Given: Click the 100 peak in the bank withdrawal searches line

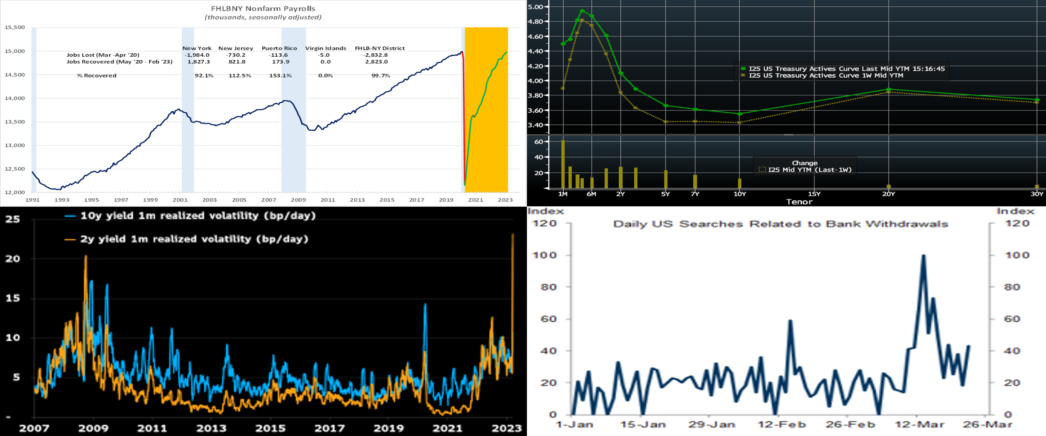Looking at the screenshot, I should (x=924, y=256).
